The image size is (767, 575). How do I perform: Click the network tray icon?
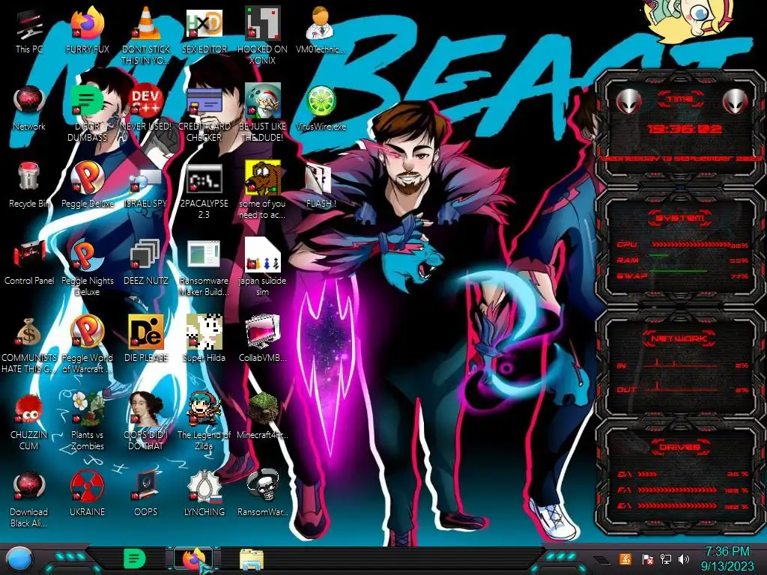[x=665, y=559]
